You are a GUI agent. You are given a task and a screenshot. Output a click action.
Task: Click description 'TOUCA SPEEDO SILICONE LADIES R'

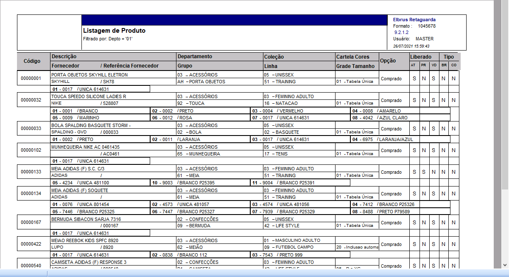[x=89, y=96]
